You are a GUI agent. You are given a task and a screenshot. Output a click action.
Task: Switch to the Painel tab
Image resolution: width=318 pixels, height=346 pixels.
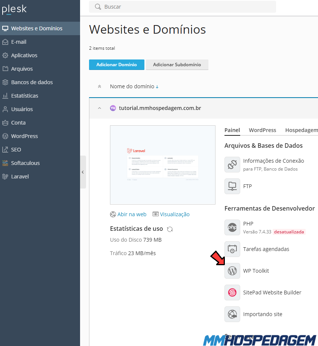232,130
